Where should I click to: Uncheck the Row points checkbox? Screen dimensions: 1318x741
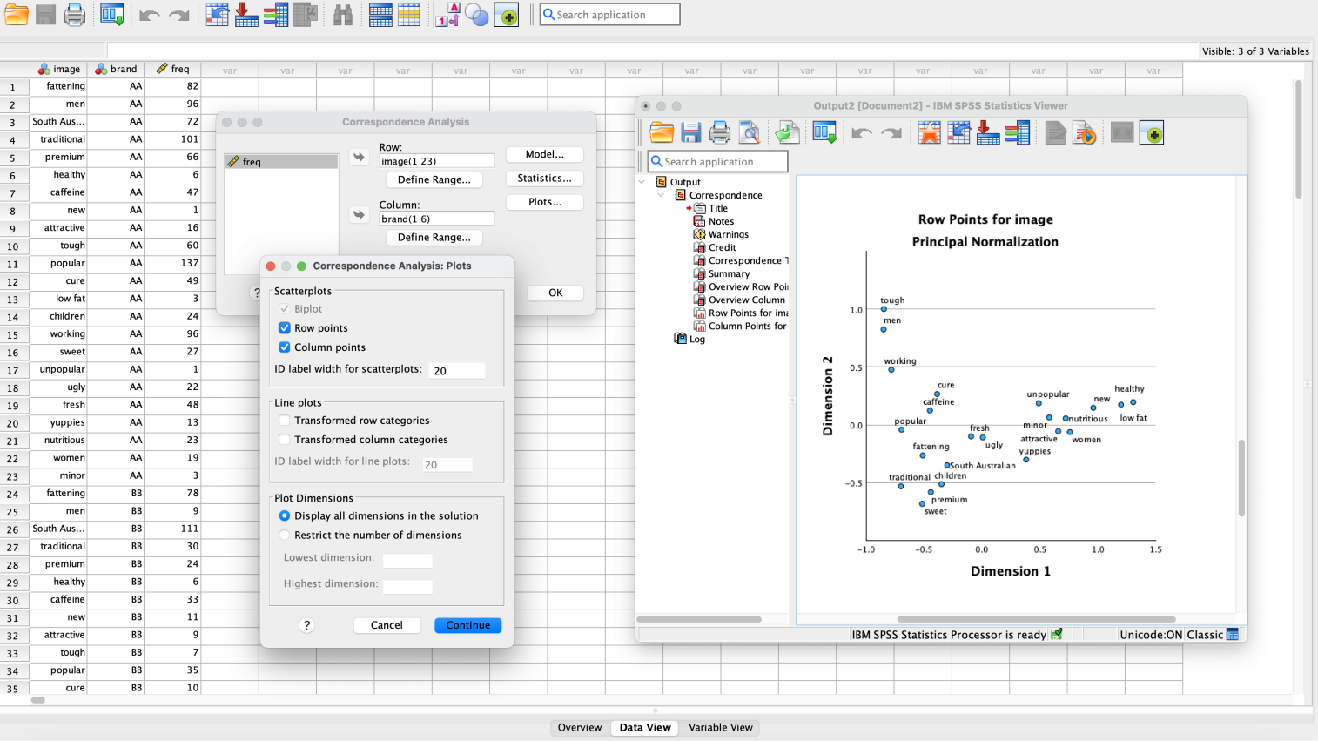pos(285,328)
